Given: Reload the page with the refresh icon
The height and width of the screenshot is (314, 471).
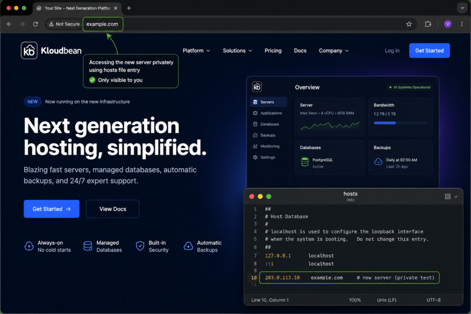Looking at the screenshot, I should 35,24.
